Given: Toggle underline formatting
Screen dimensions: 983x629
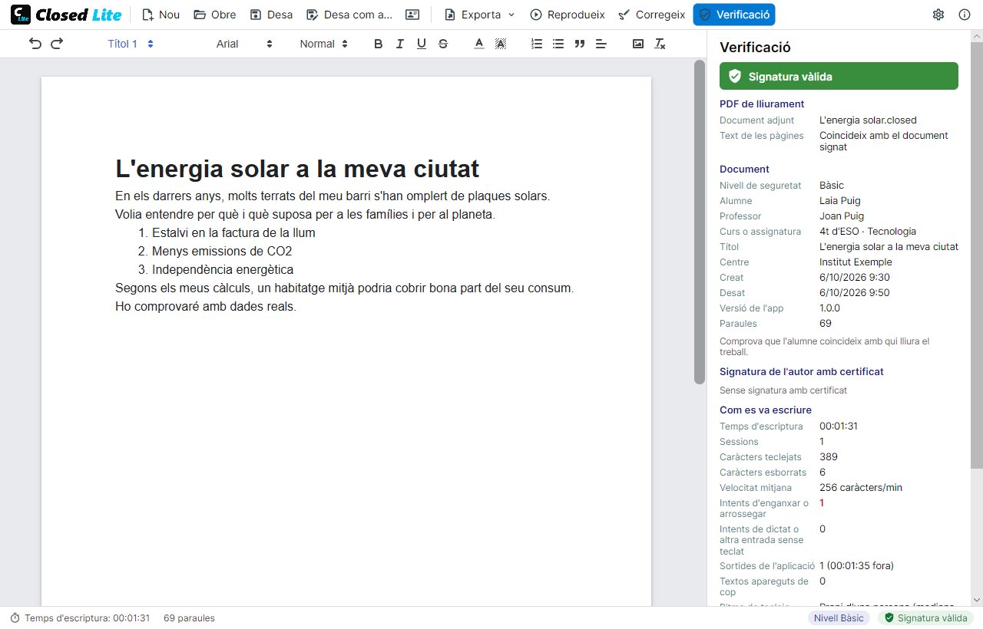Looking at the screenshot, I should pos(421,44).
